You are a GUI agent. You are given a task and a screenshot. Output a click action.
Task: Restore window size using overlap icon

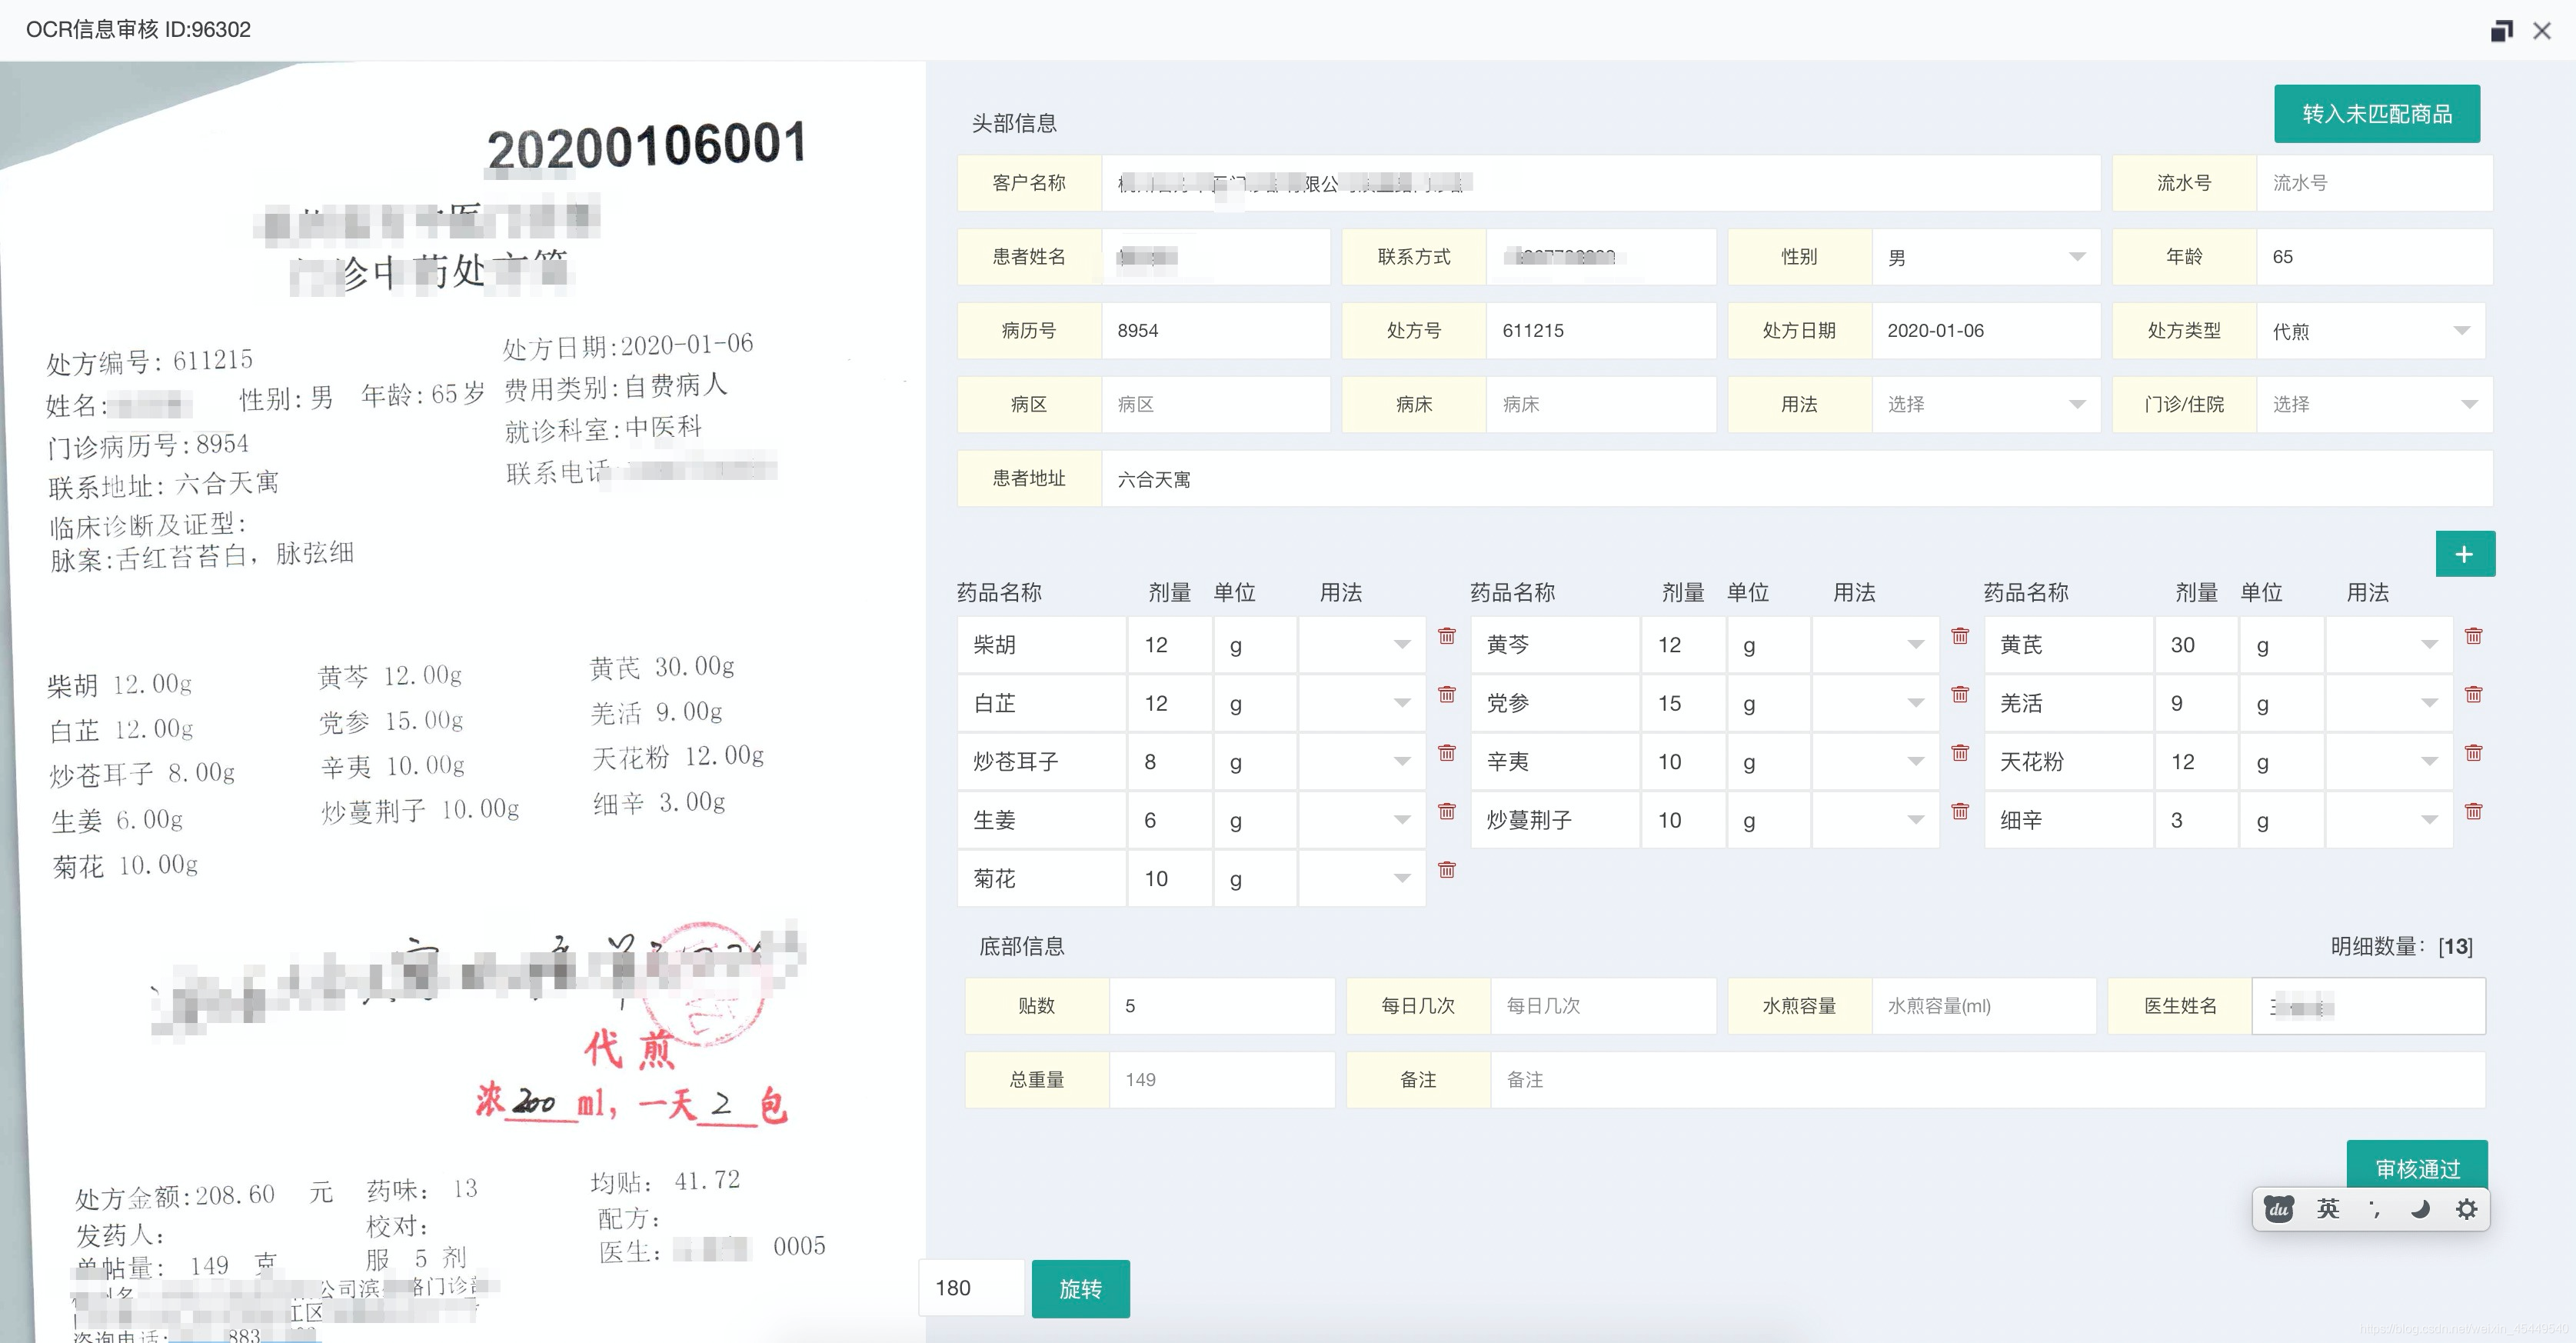[x=2501, y=31]
